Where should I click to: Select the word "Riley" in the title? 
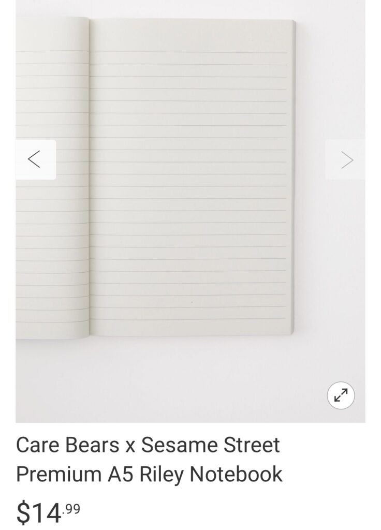point(161,475)
